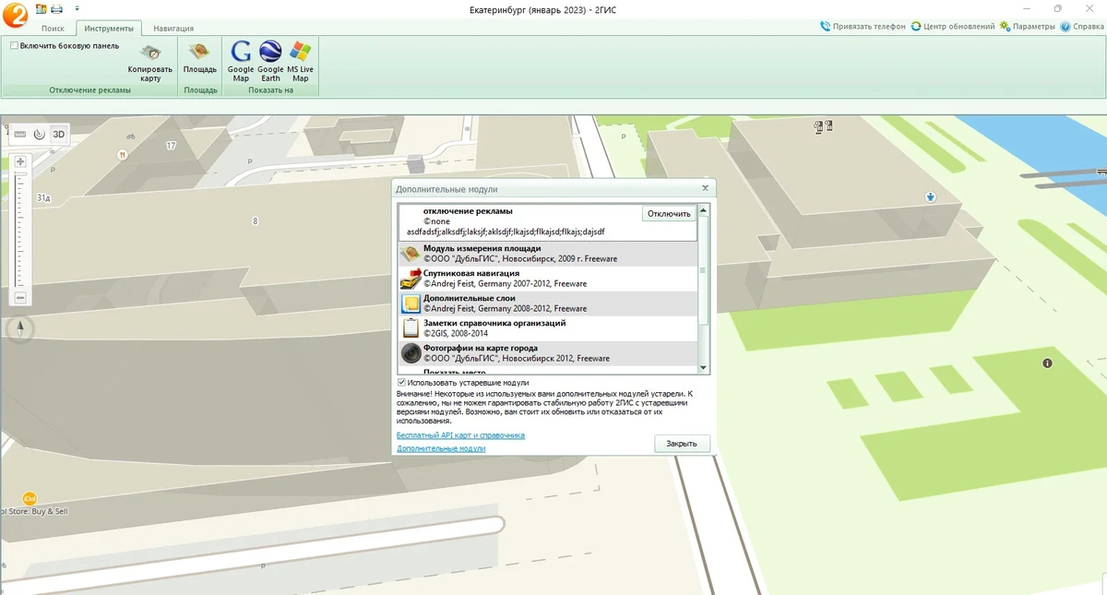Open Справка help

click(1081, 27)
